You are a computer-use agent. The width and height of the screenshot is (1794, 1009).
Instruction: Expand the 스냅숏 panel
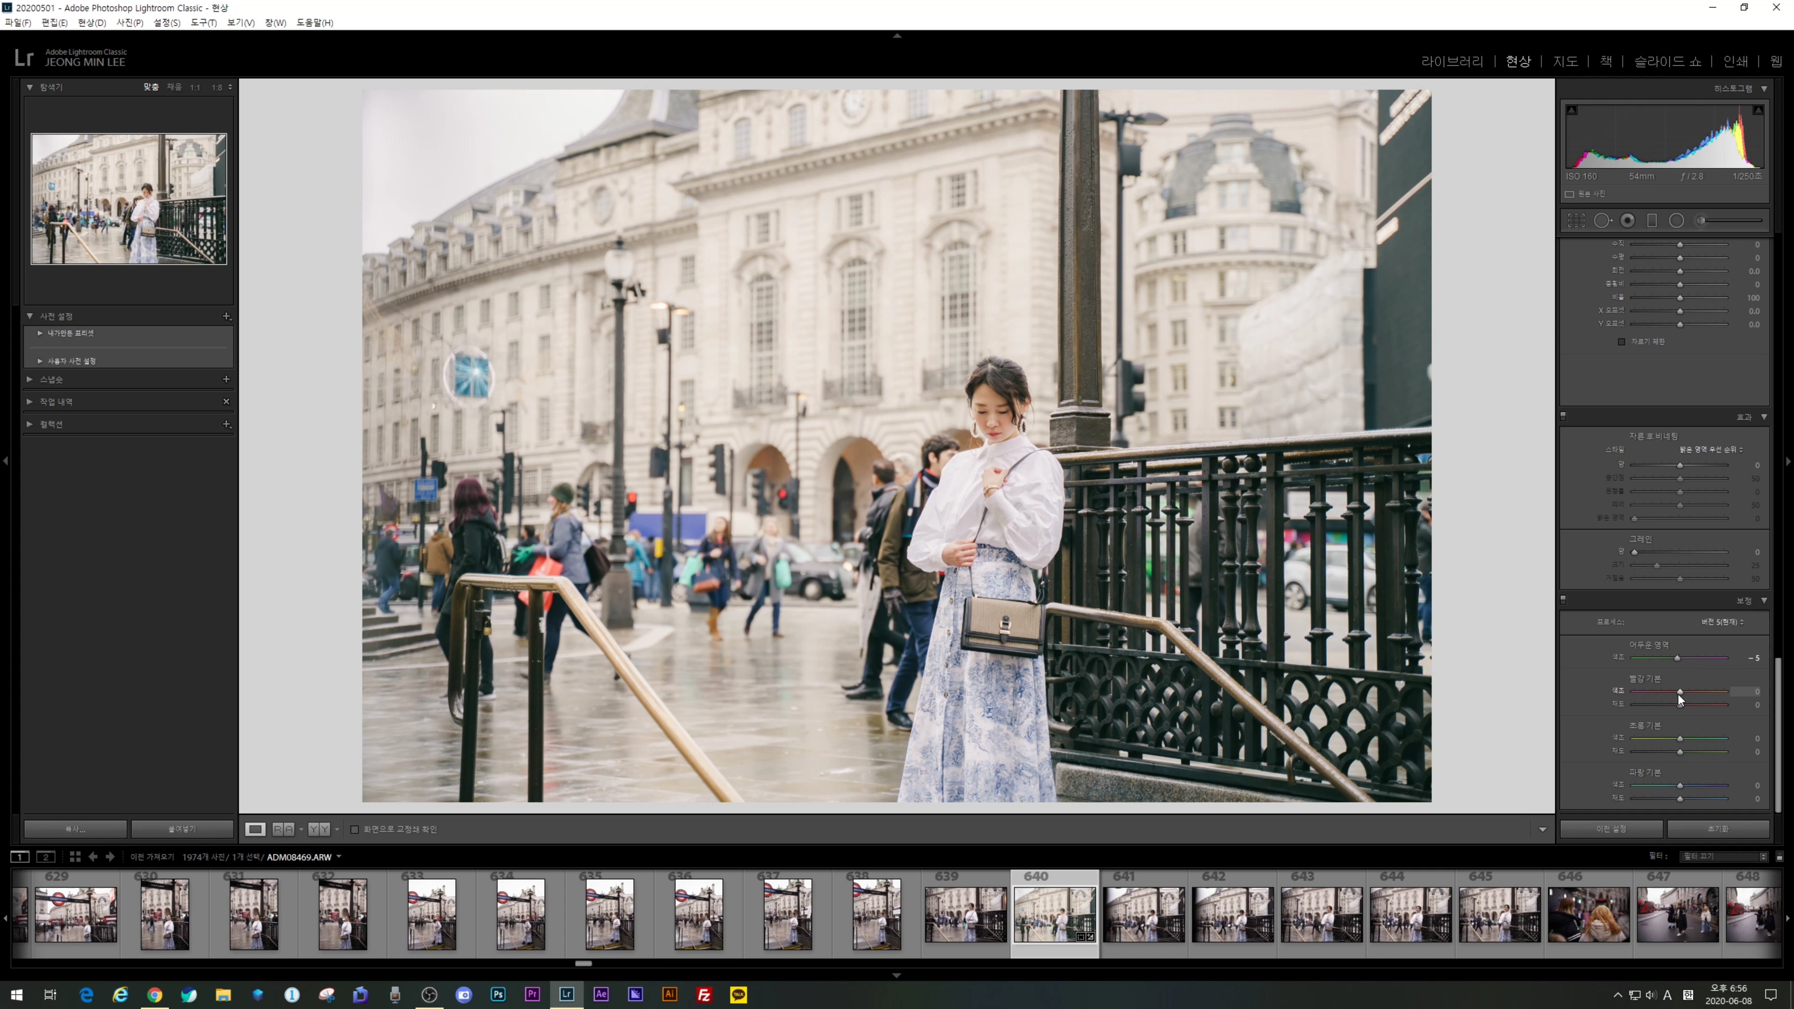tap(30, 379)
